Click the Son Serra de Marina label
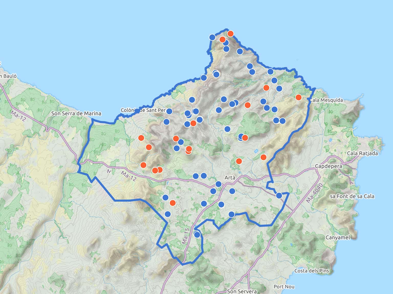 (76, 113)
